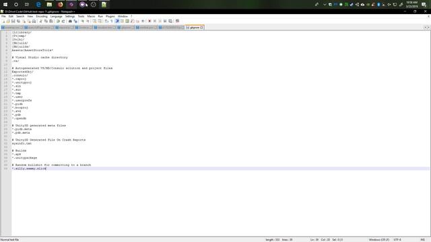Click the Stop Recording macro icon
Viewport: 431px width, 242px height.
click(155, 21)
